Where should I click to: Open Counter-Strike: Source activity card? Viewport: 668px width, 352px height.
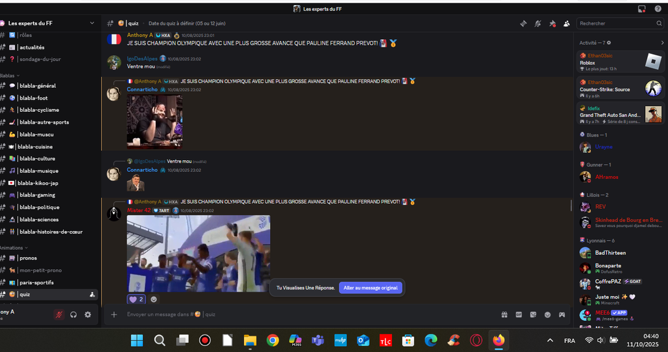pyautogui.click(x=620, y=88)
